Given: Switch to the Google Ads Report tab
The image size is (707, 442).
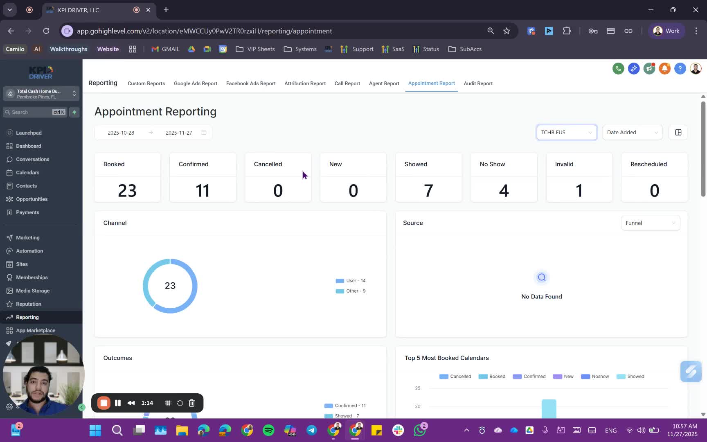Looking at the screenshot, I should (196, 83).
